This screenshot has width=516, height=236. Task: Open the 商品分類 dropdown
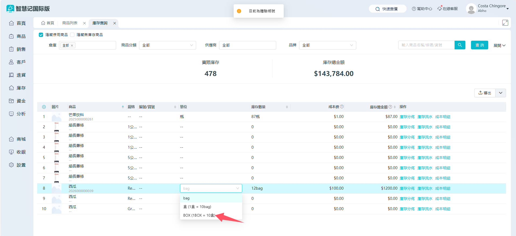[x=167, y=45]
